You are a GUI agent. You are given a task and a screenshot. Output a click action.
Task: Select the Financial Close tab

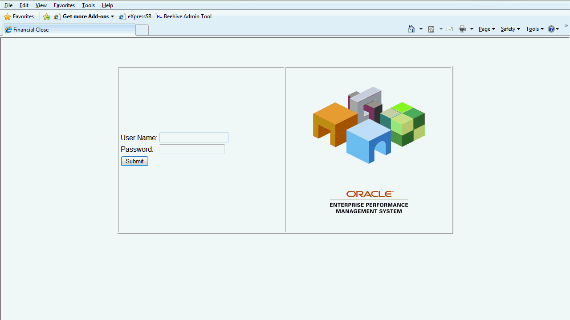pyautogui.click(x=69, y=30)
